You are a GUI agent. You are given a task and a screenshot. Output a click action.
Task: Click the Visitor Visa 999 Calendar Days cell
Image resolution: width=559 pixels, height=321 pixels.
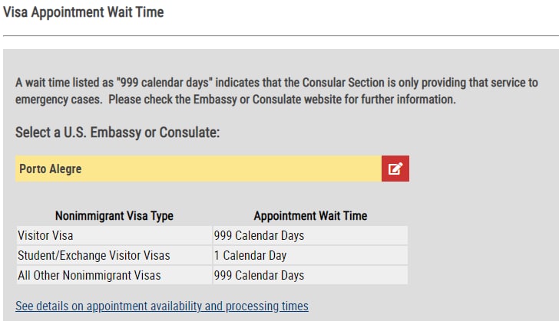tap(310, 236)
